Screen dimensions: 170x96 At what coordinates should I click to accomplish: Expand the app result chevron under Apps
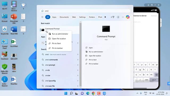pos(78,43)
